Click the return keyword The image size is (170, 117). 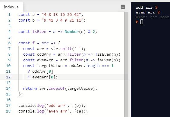pos(30,89)
